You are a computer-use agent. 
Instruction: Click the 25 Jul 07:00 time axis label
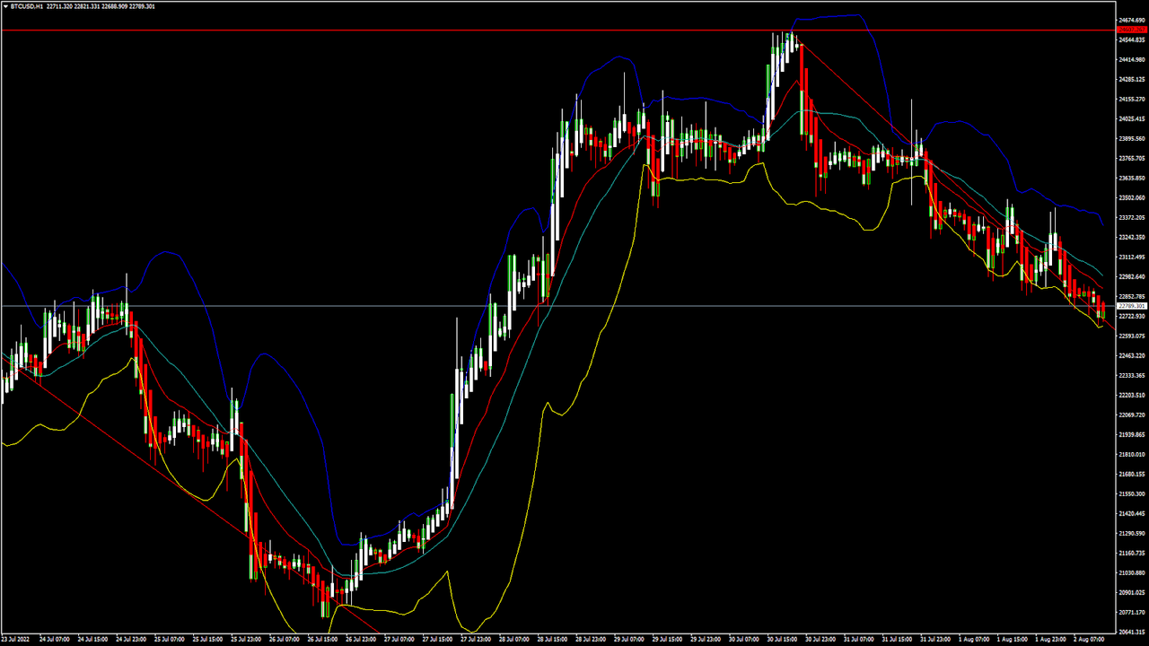(170, 640)
